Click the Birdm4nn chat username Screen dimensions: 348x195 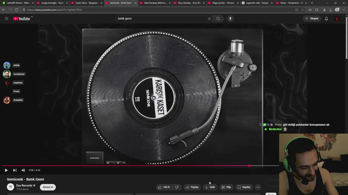(275, 129)
